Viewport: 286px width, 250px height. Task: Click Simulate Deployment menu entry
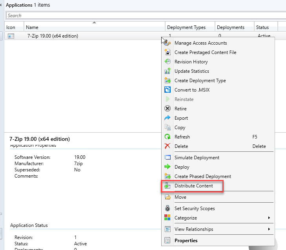click(197, 158)
